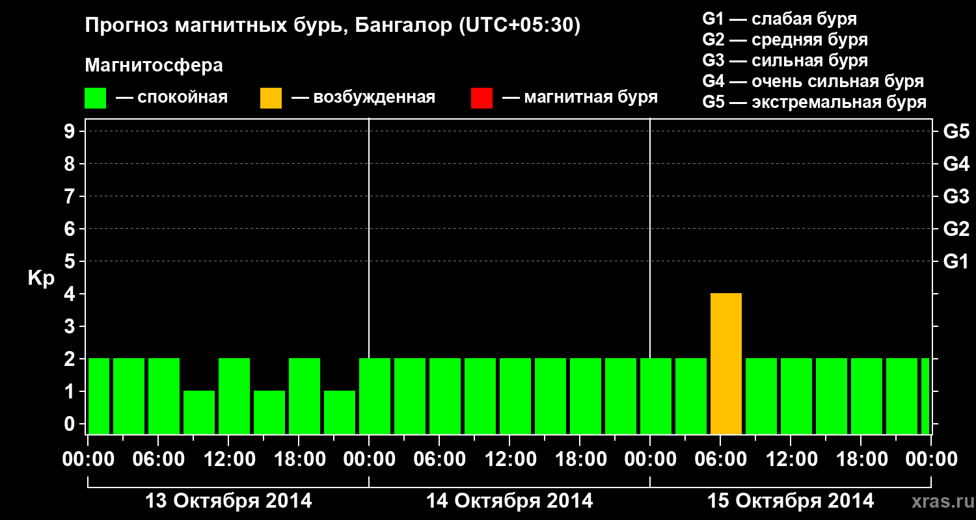The width and height of the screenshot is (976, 520).
Task: Click the 'Kp' axis title
Action: pyautogui.click(x=41, y=279)
